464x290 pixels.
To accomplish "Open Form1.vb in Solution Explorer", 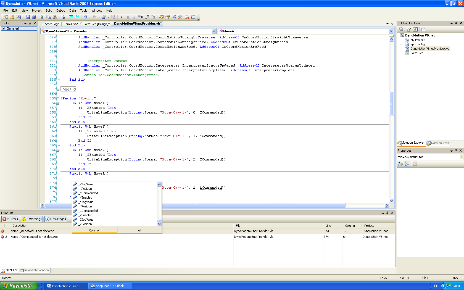I will click(x=416, y=53).
